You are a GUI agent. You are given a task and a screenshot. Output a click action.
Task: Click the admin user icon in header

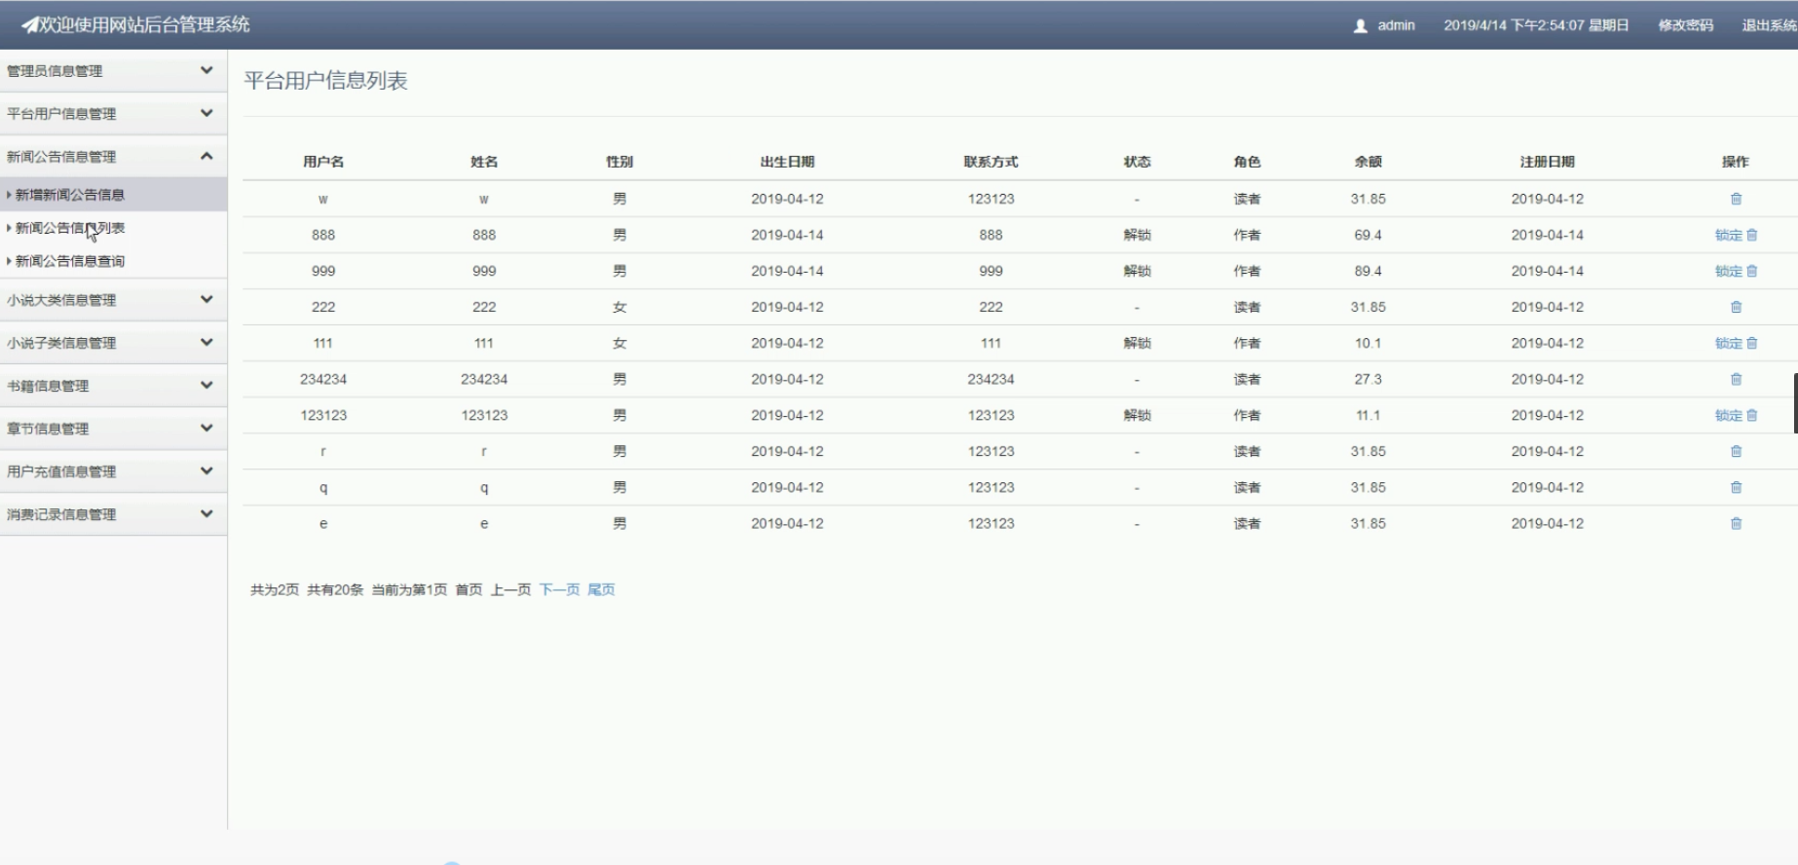click(1361, 26)
